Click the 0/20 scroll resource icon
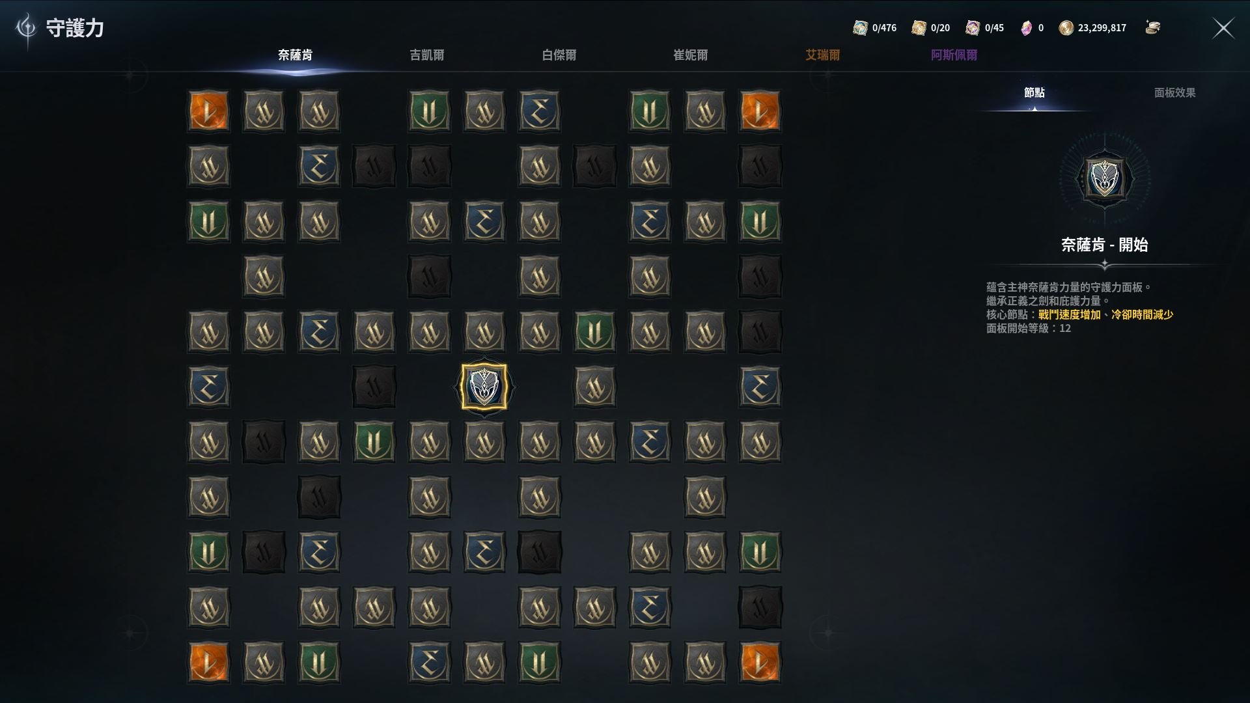Screen dimensions: 1250x703 point(919,28)
